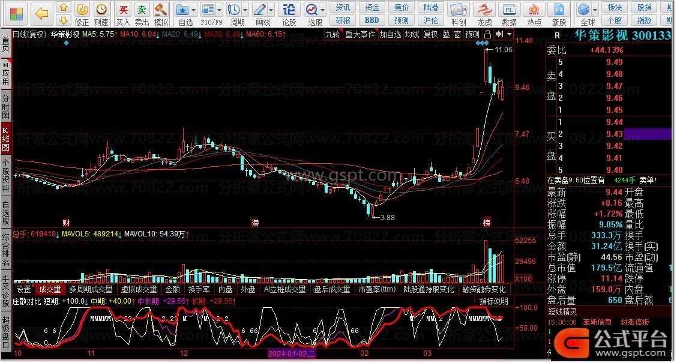Expand the 自选 dropdown arrow
This screenshot has height=363, width=677.
[x=193, y=10]
